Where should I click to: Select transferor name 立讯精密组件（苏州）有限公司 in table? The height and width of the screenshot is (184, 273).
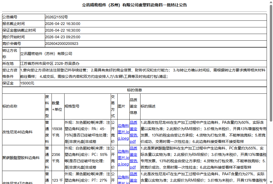46,54
